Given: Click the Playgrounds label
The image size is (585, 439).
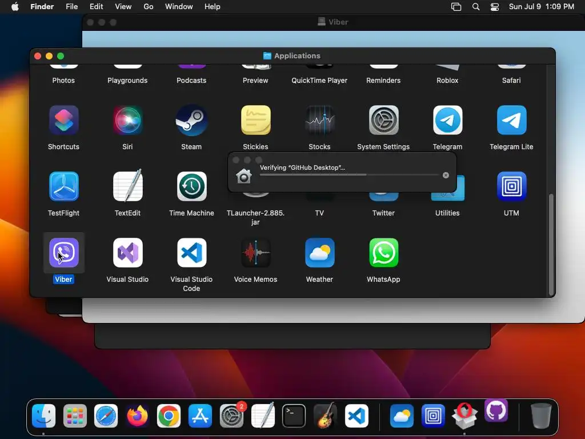Looking at the screenshot, I should pyautogui.click(x=127, y=80).
